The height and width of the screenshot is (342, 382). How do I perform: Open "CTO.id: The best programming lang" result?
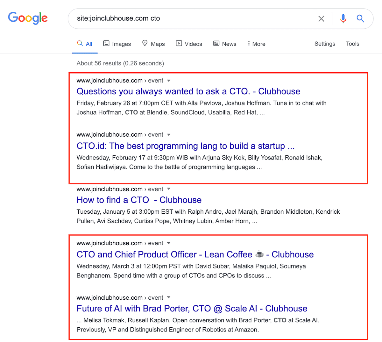(185, 146)
